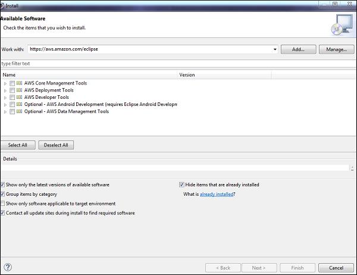Expand the Optional AWS Android Development category
Image resolution: width=357 pixels, height=275 pixels.
tap(5, 105)
